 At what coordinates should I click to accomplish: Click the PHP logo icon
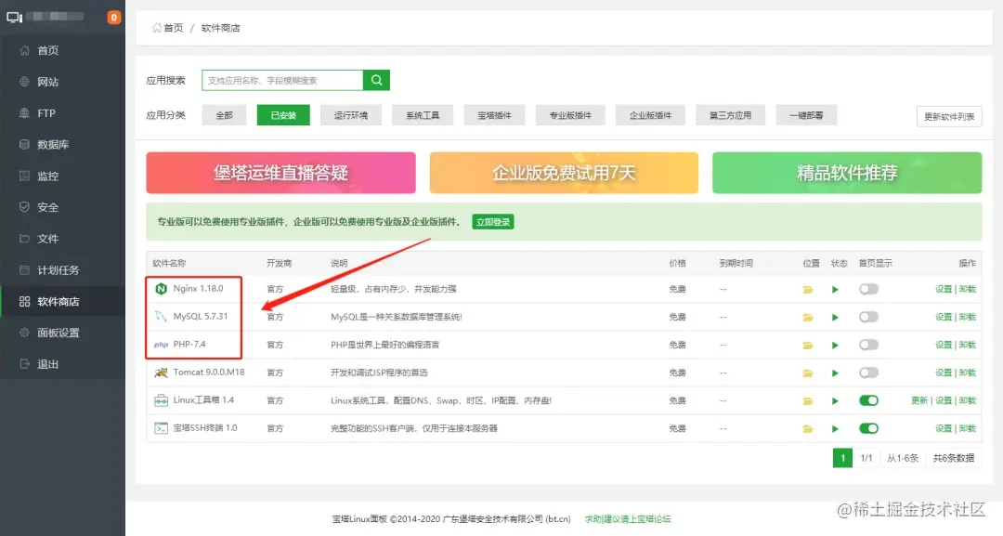tap(161, 345)
